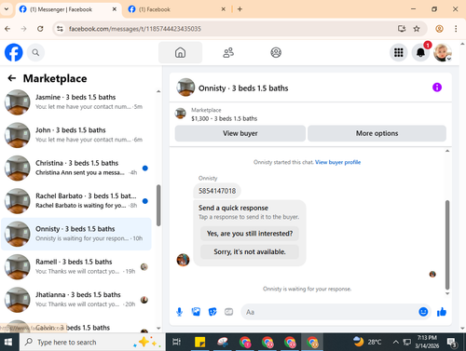Click Onnisty's avatar next to message
This screenshot has width=466, height=351.
tap(183, 260)
